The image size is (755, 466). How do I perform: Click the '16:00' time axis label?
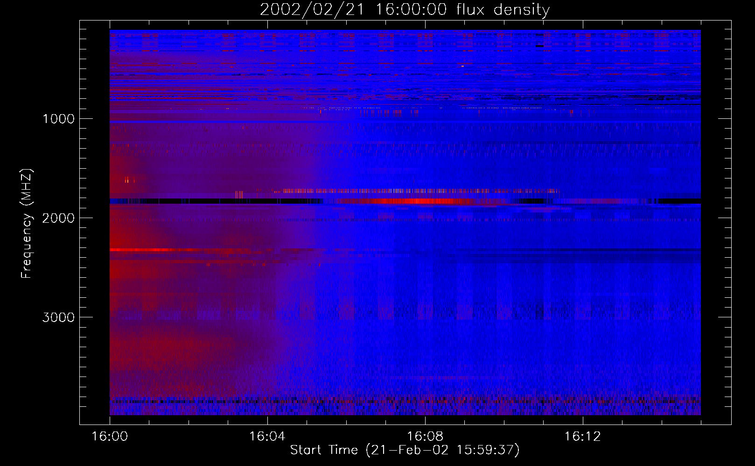110,437
